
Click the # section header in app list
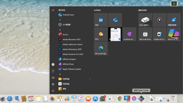pos(60,20)
